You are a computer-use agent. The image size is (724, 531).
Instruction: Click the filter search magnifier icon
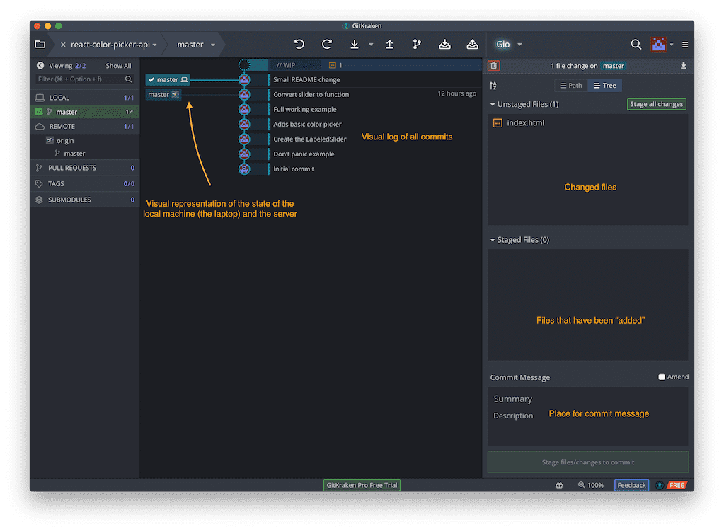(x=128, y=79)
